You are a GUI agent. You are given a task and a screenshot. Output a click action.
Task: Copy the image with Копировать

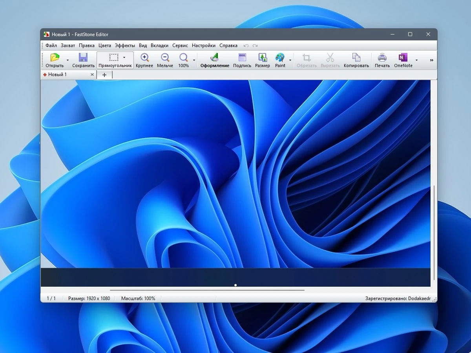point(356,60)
